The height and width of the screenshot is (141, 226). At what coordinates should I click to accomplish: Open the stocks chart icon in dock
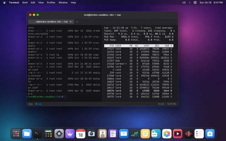click(x=134, y=134)
